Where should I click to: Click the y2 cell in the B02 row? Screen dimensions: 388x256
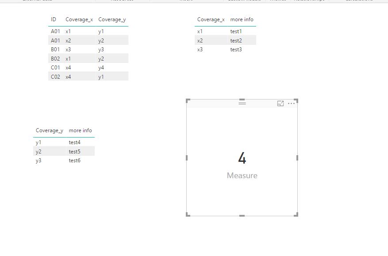pyautogui.click(x=101, y=59)
